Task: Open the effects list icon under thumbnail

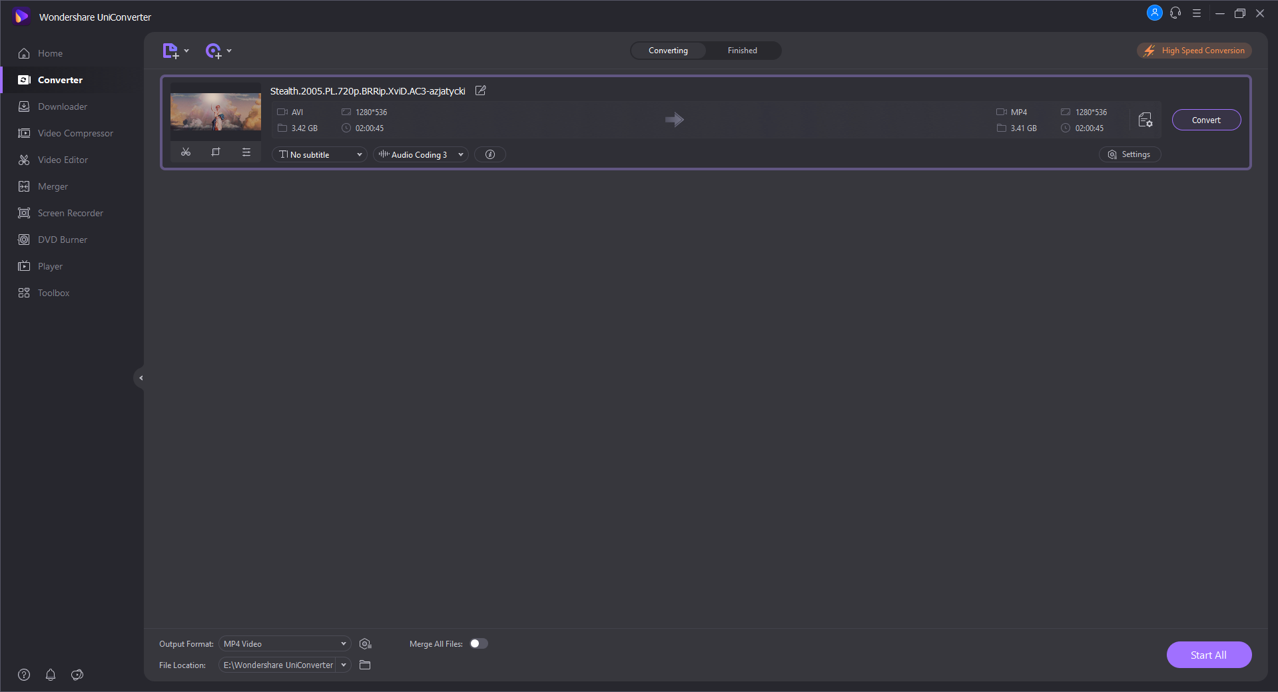Action: [246, 152]
